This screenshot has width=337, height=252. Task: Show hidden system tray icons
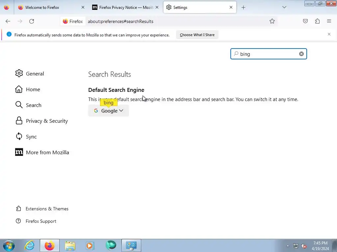tap(288, 246)
